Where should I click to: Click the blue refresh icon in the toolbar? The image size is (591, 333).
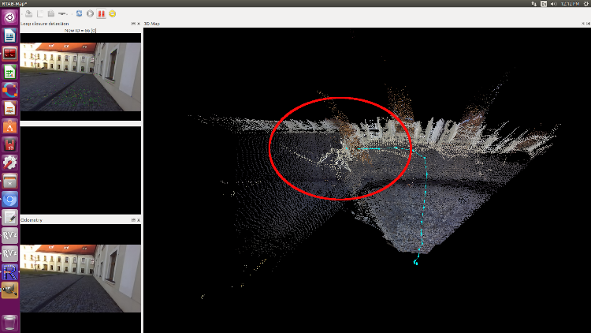(80, 13)
